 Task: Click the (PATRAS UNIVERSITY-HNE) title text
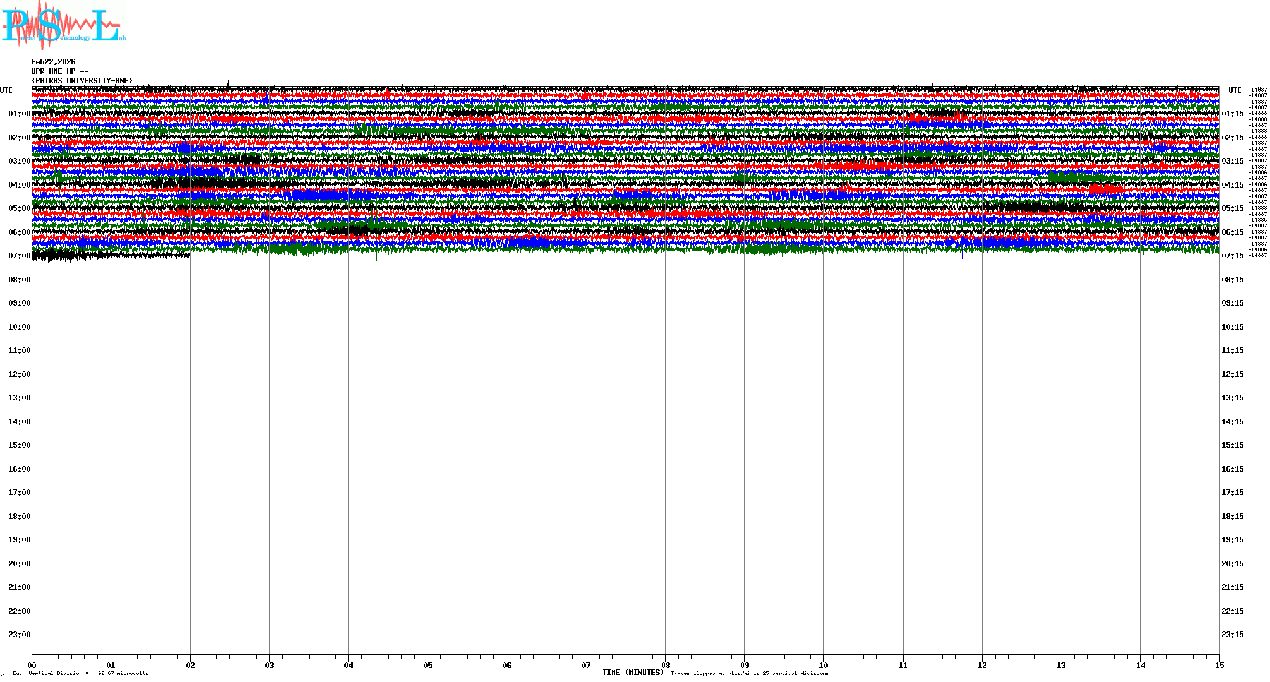click(x=82, y=81)
